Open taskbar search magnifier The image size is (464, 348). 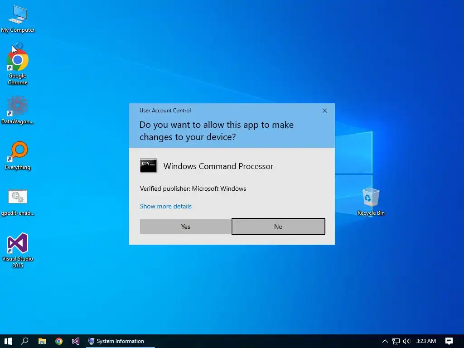click(25, 341)
